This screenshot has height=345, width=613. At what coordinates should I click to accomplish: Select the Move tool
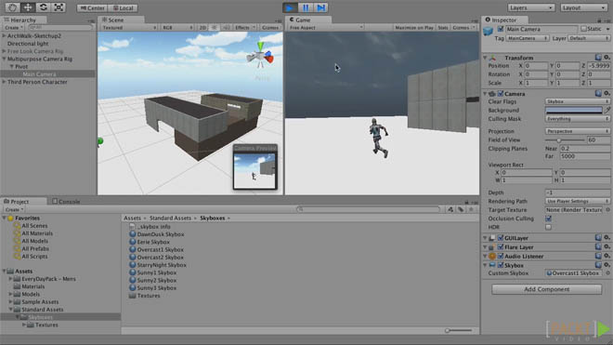(28, 7)
